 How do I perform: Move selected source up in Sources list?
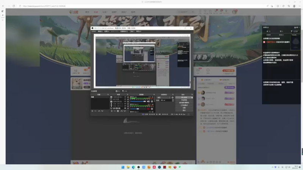122,111
